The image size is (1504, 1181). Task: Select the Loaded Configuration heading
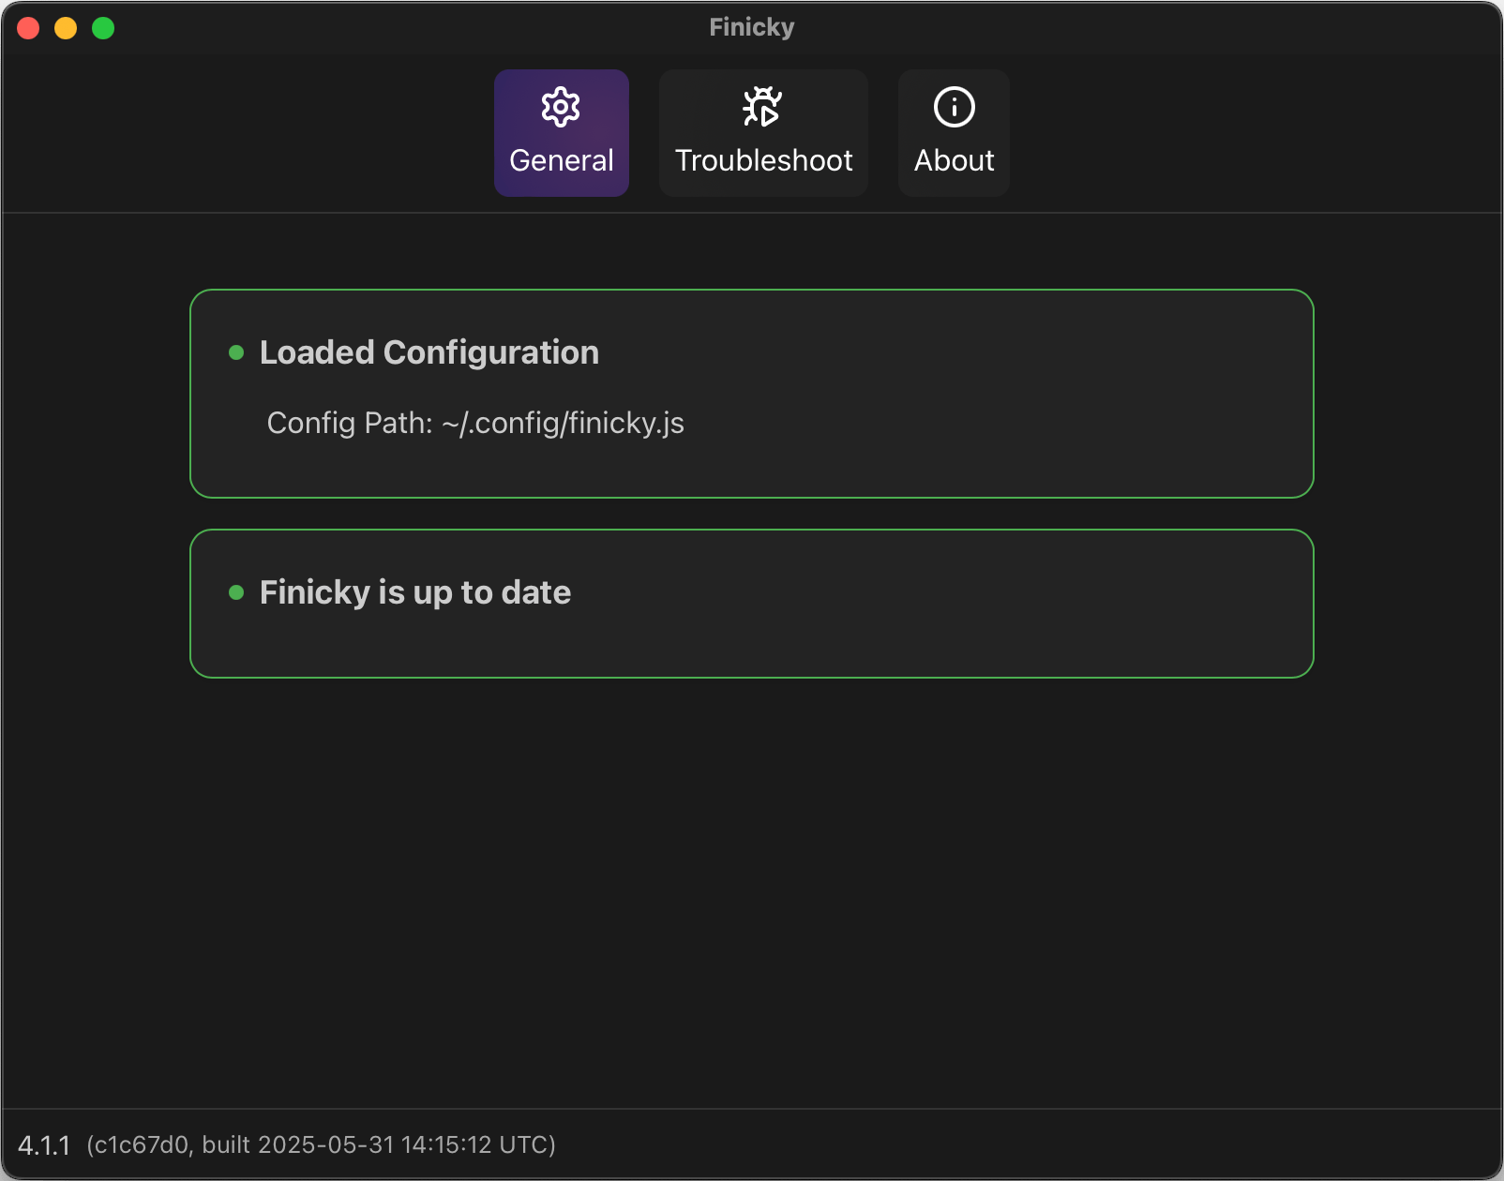click(429, 352)
